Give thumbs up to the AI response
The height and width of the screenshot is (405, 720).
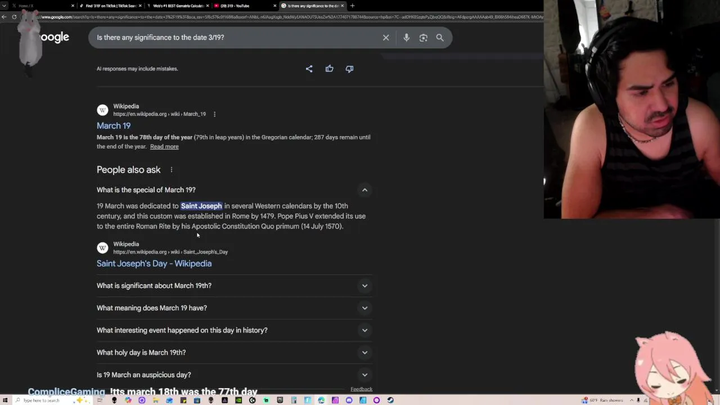pos(329,69)
